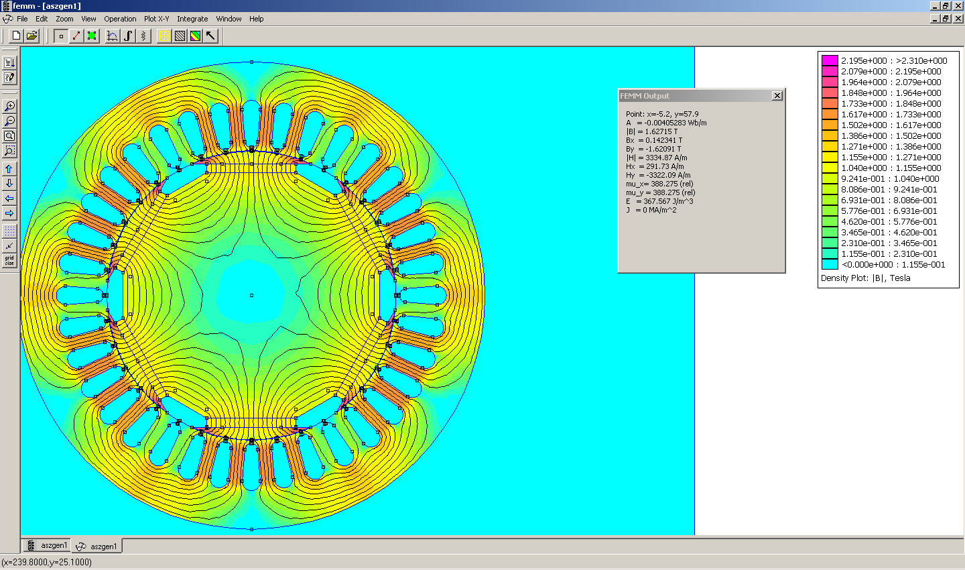This screenshot has height=570, width=965.
Task: Open the Zoom menu
Action: point(64,19)
